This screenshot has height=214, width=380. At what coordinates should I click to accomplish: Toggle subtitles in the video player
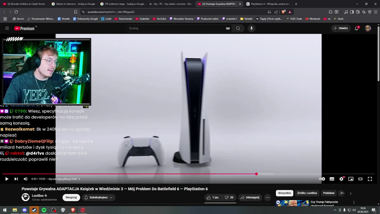[332, 179]
